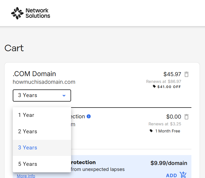Select the 5 Years option
Image resolution: width=205 pixels, height=178 pixels.
28,164
